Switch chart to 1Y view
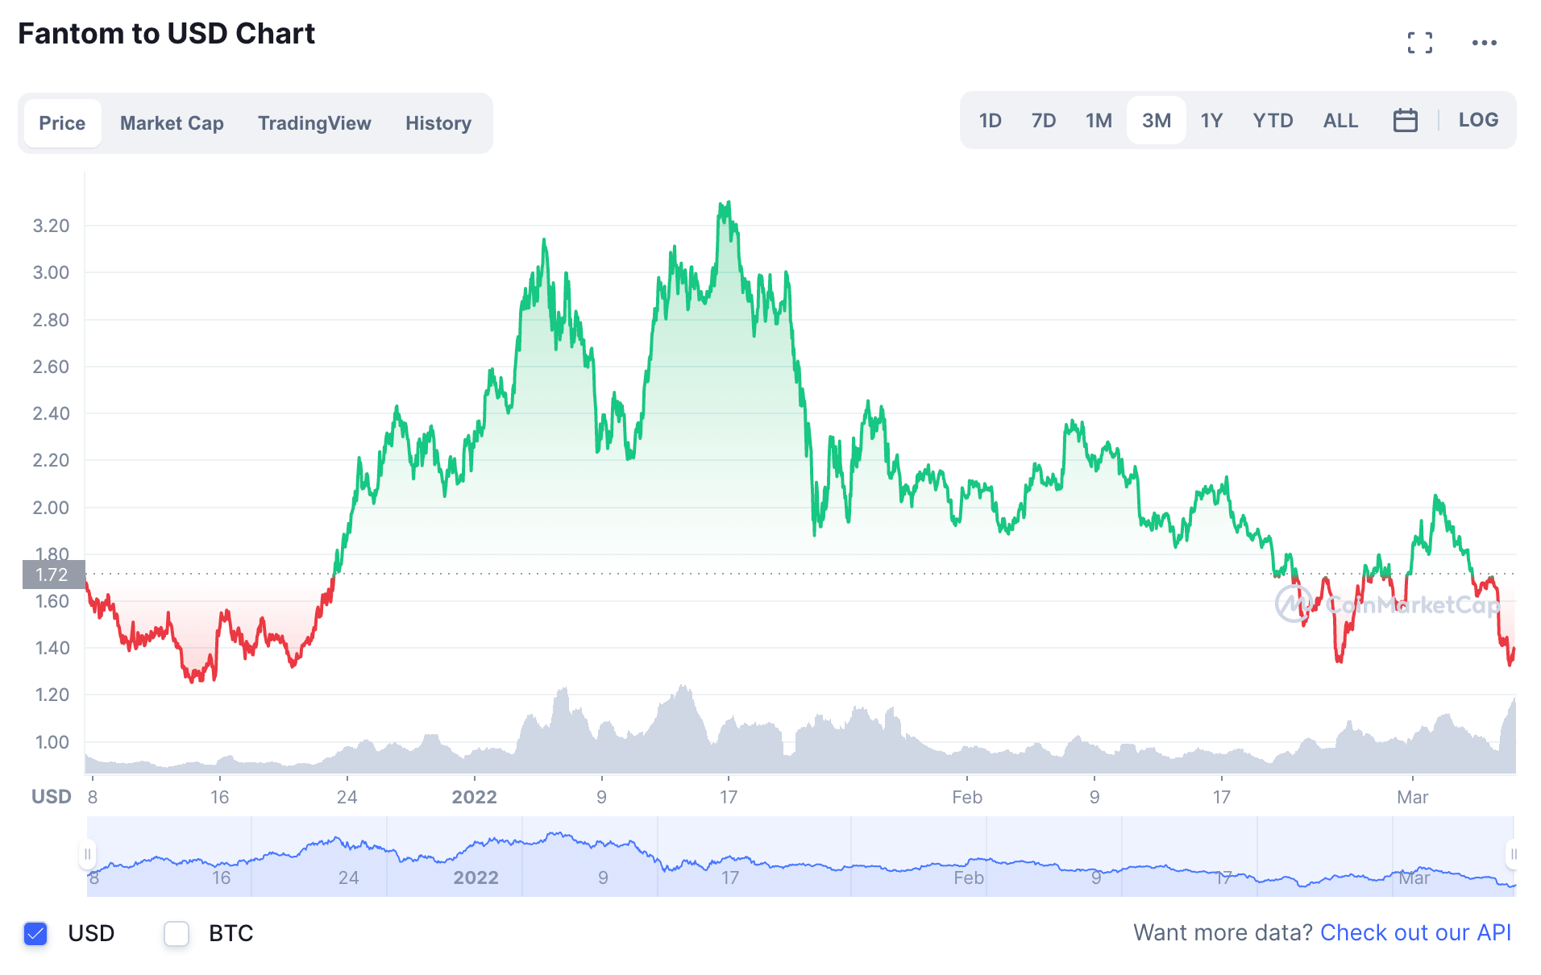Screen dimensions: 1541x975 (x=1212, y=120)
